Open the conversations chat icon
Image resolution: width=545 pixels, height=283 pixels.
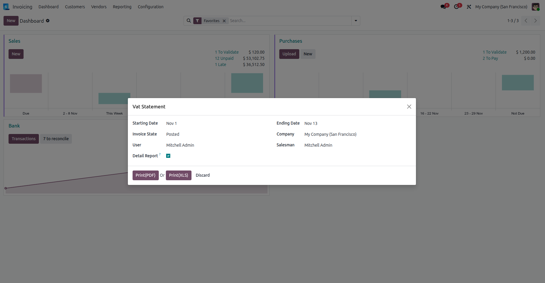pos(444,6)
